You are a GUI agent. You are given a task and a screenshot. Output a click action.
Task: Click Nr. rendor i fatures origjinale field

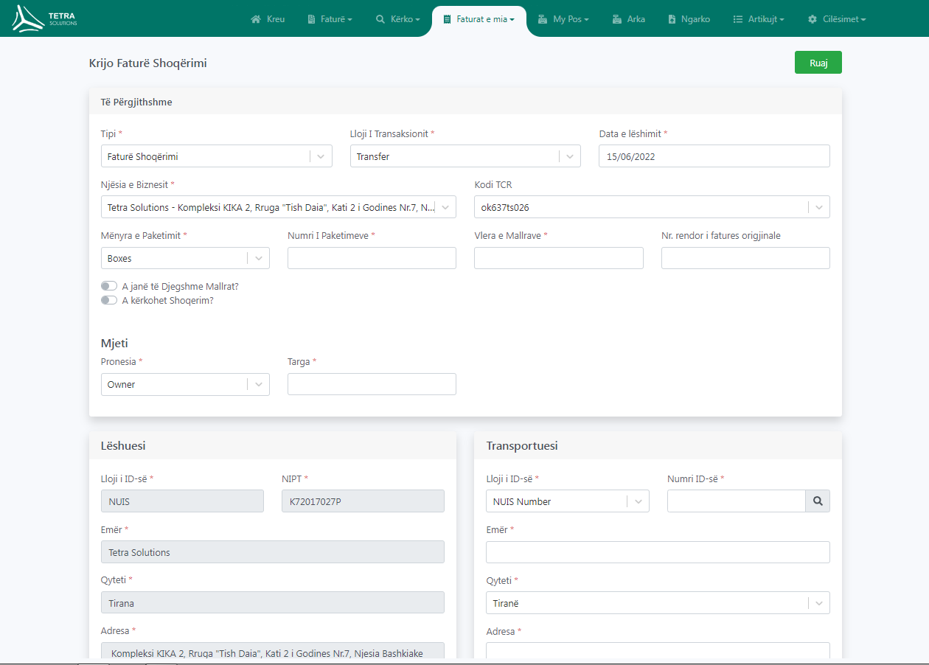click(x=745, y=258)
